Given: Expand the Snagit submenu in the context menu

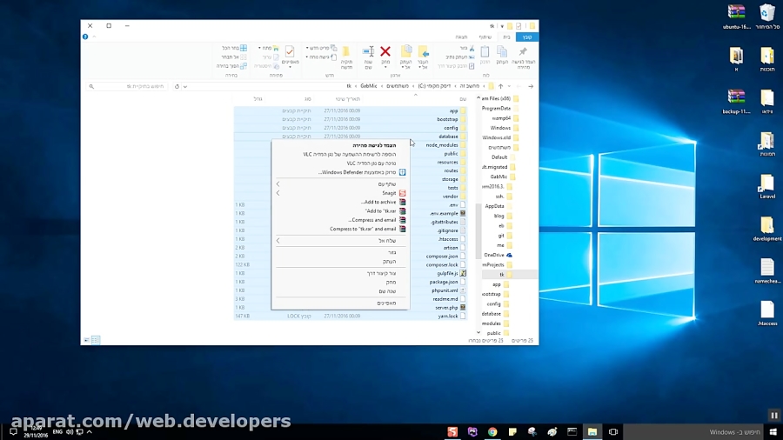Looking at the screenshot, I should click(278, 193).
